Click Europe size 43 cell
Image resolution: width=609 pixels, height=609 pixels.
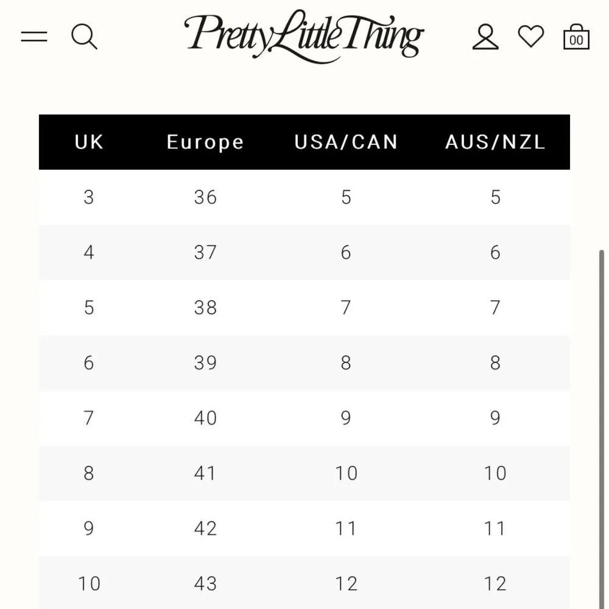pyautogui.click(x=205, y=583)
